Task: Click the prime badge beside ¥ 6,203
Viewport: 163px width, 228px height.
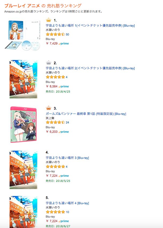Action: [x=64, y=132]
